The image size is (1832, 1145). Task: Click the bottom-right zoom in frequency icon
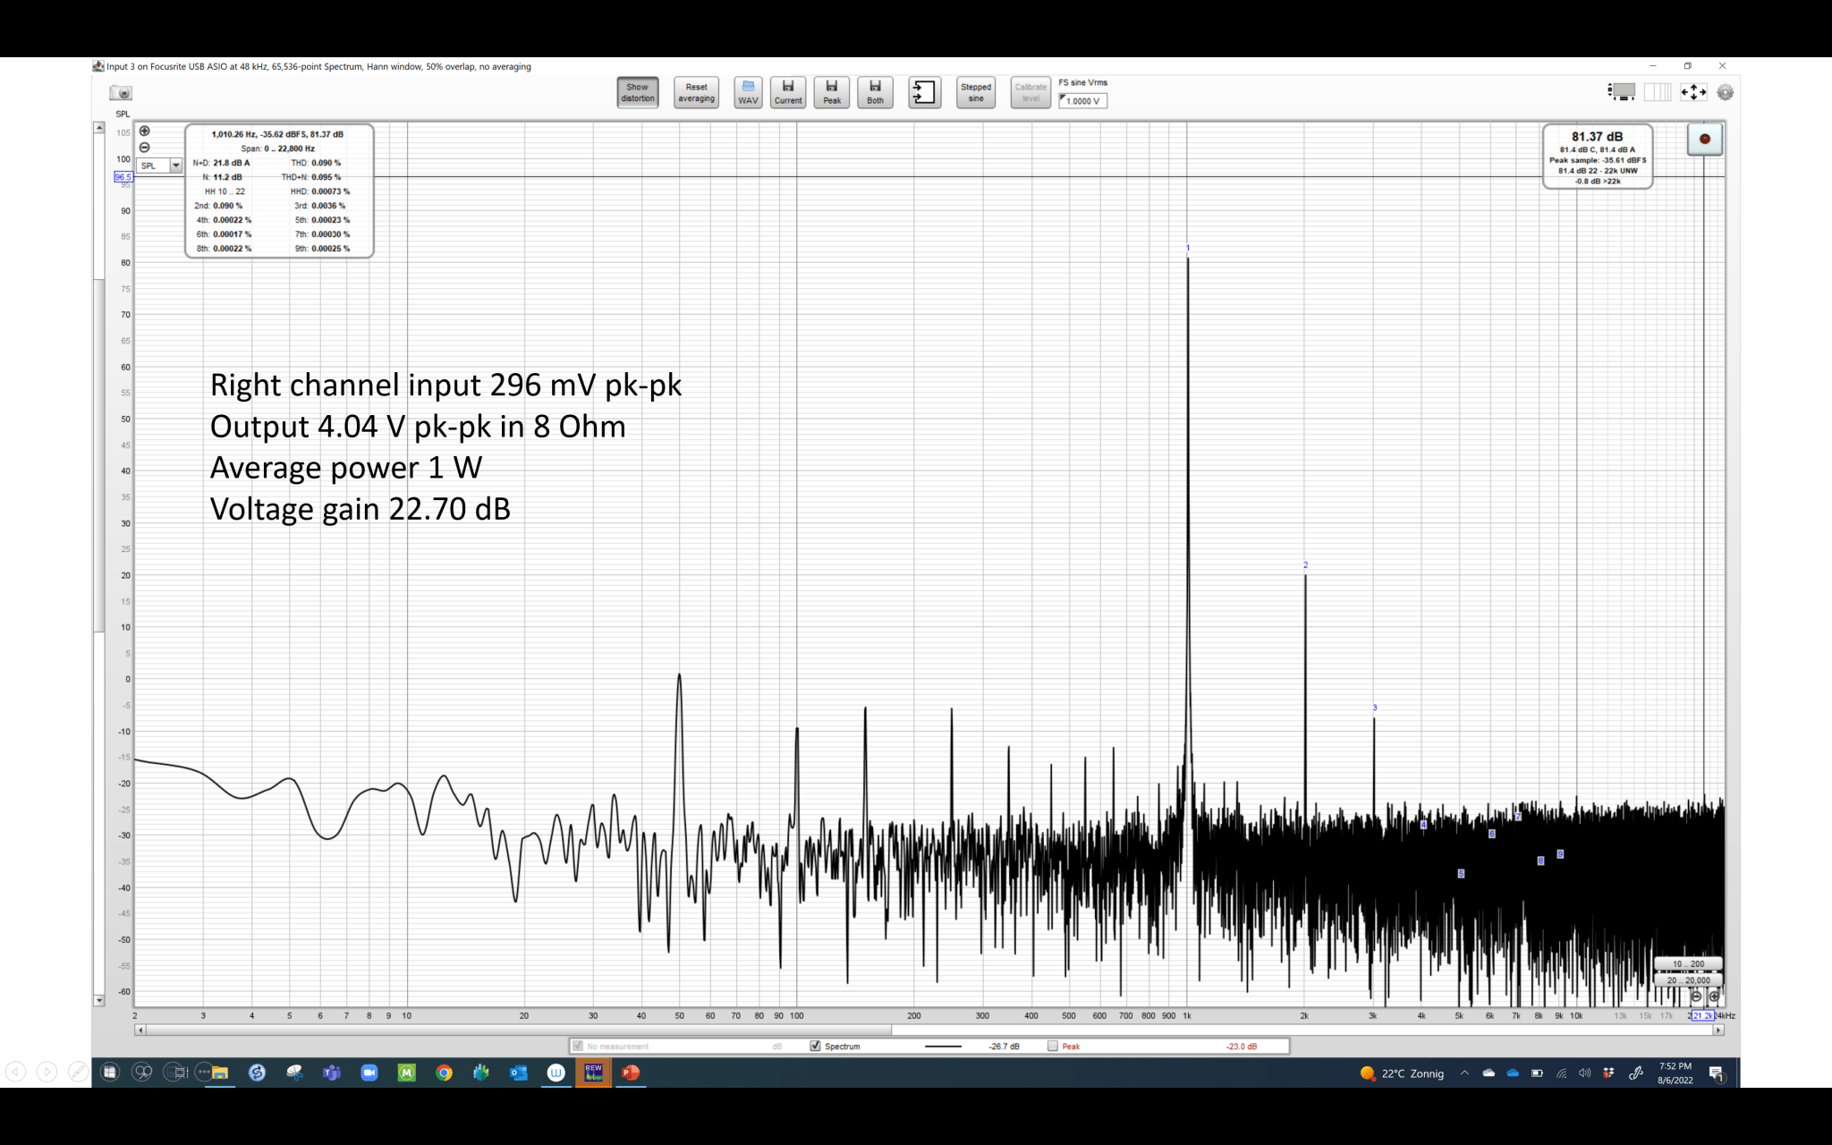pos(1714,997)
